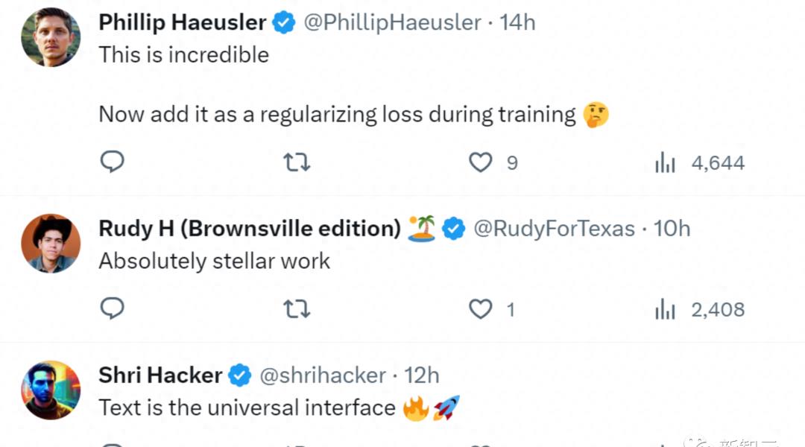This screenshot has width=805, height=447.
Task: Open Shri Hacker's profile avatar
Action: click(x=51, y=390)
